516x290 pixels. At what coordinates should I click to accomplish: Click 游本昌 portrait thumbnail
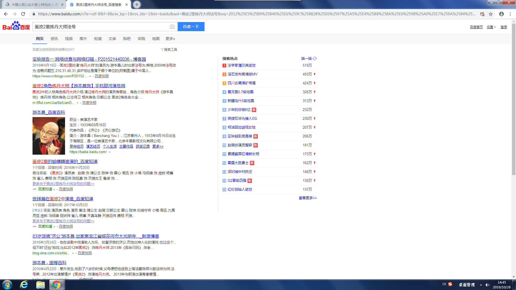[49, 136]
